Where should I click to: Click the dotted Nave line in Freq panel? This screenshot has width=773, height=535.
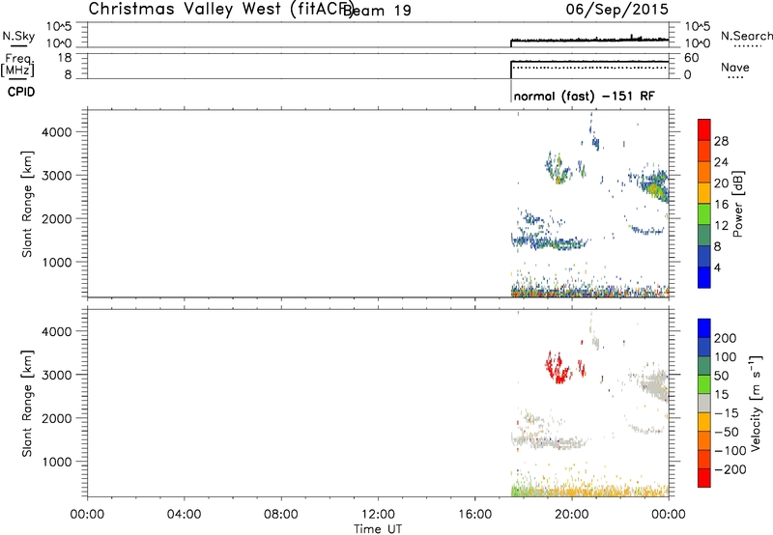589,67
